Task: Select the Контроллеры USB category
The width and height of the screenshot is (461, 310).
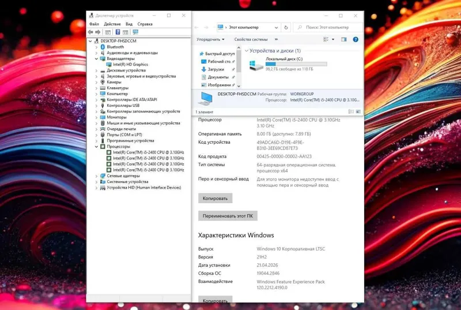Action: click(123, 106)
